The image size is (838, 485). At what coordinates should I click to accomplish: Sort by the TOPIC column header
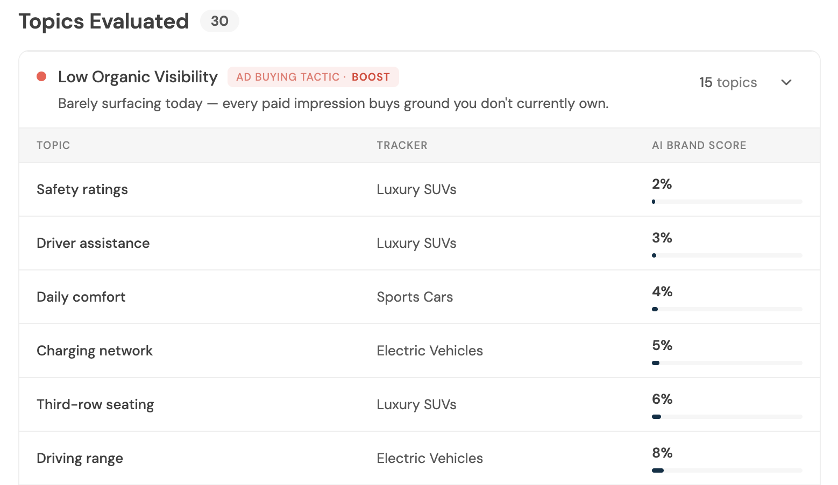tap(53, 145)
